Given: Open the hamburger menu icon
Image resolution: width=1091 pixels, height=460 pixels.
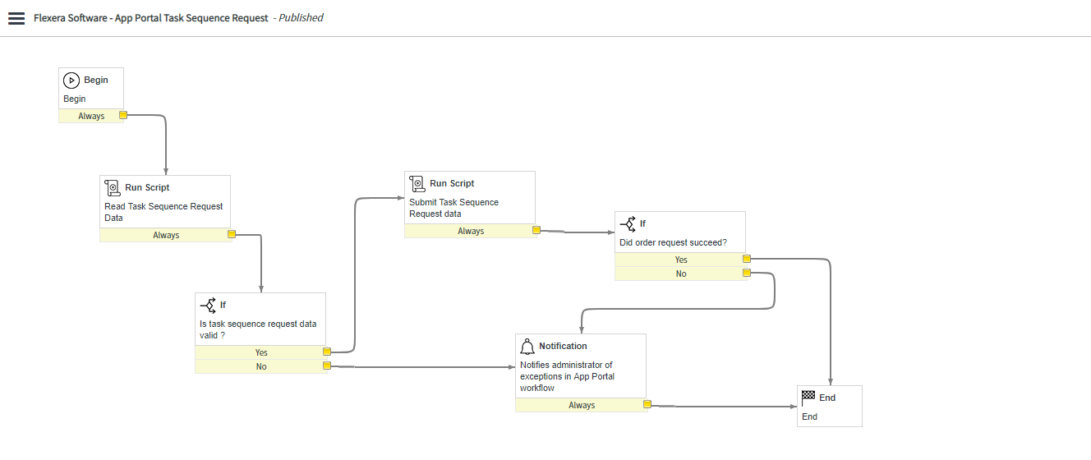Looking at the screenshot, I should pos(16,18).
